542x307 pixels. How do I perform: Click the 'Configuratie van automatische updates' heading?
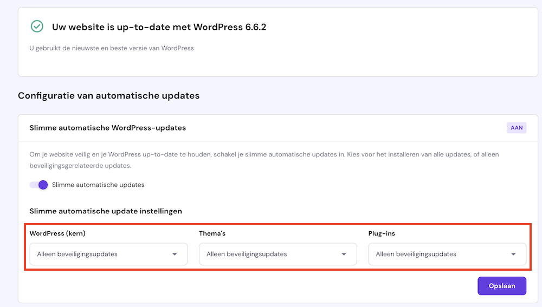coord(108,96)
